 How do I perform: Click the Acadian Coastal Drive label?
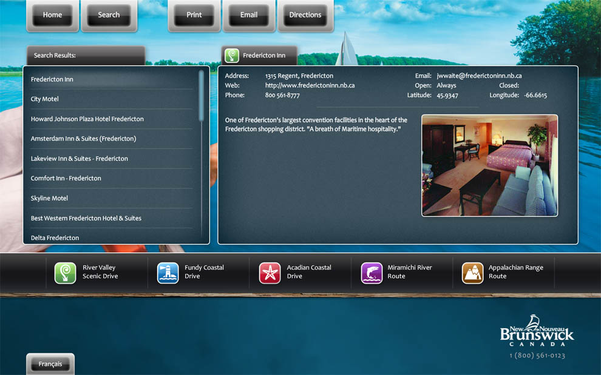[x=309, y=271]
